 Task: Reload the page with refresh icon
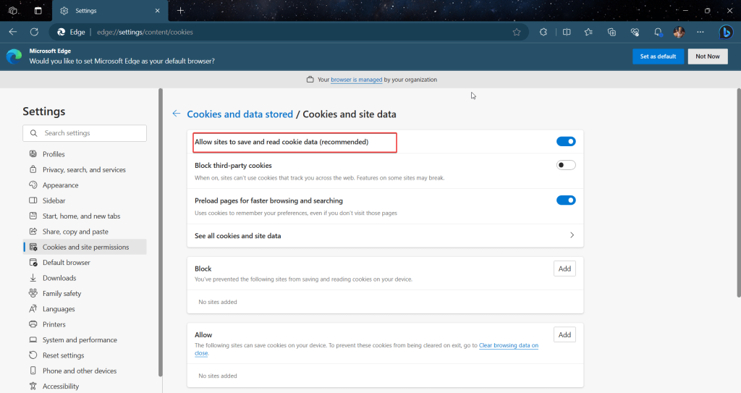pos(34,32)
